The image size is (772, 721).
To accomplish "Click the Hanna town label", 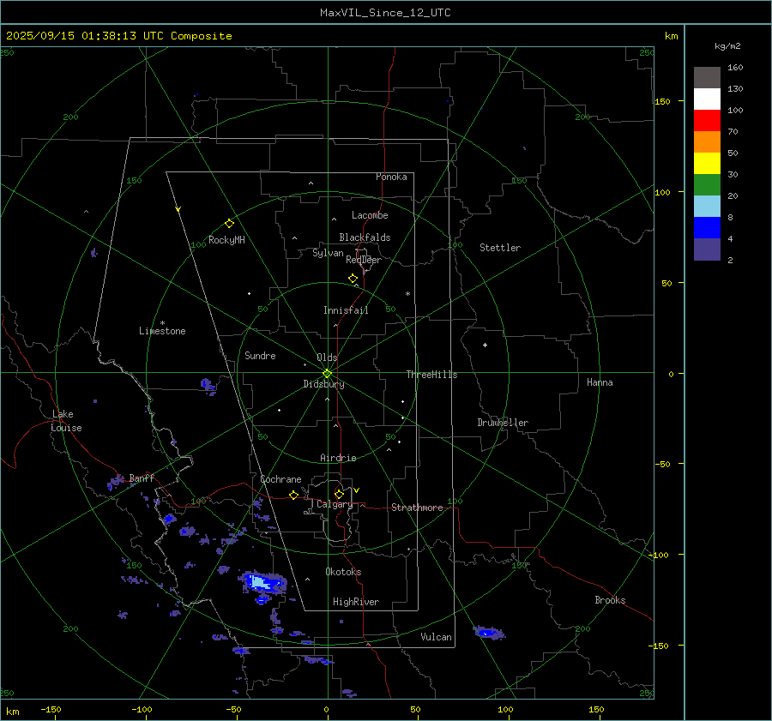I will (600, 382).
